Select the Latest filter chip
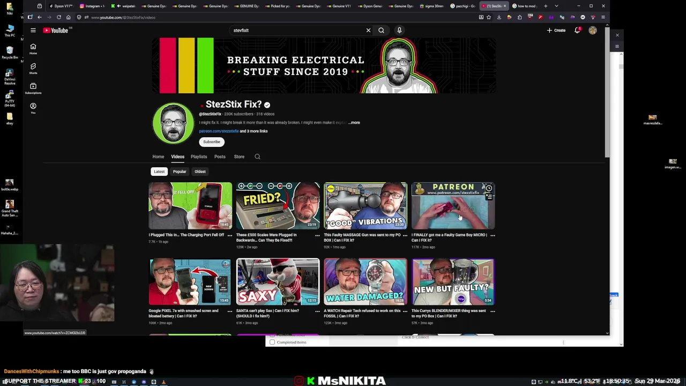This screenshot has width=686, height=386. tap(159, 172)
